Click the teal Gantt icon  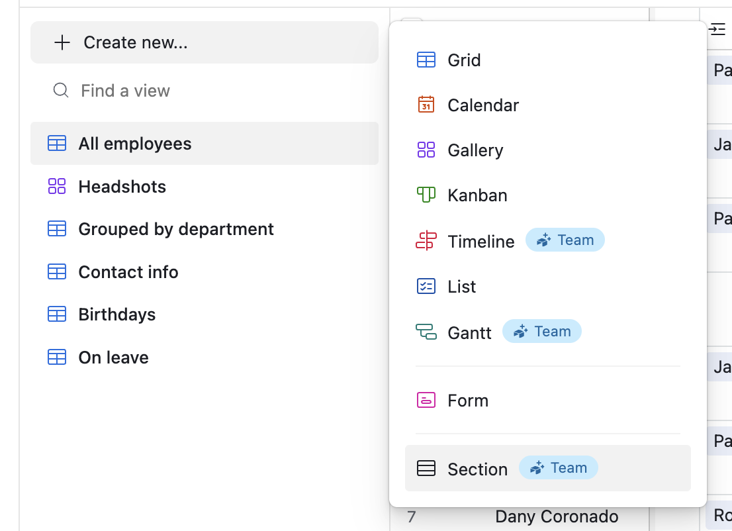pos(426,332)
